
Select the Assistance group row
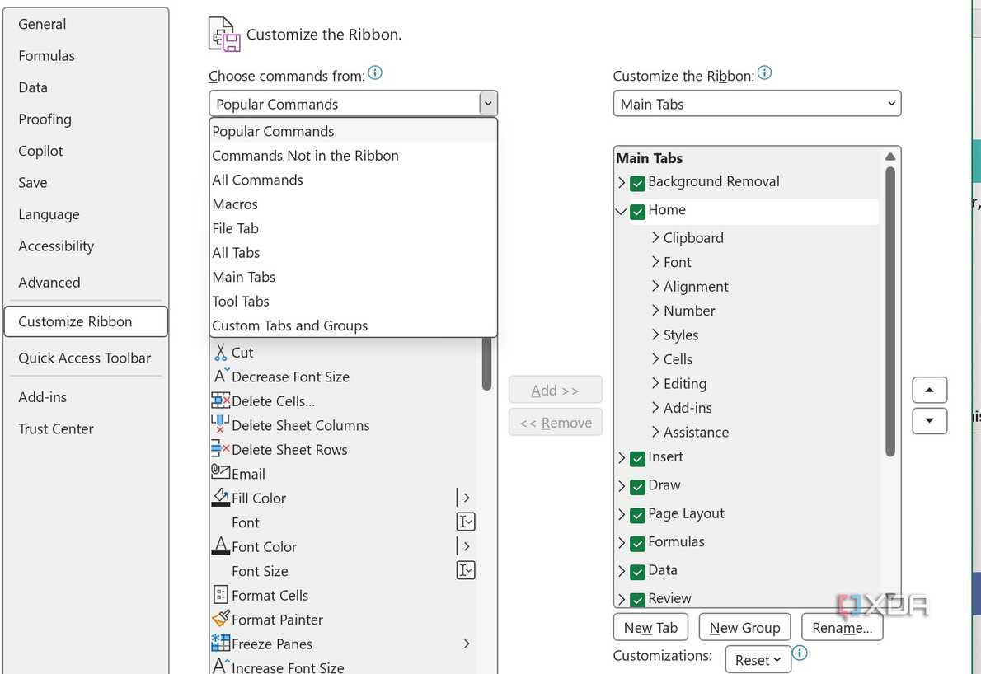click(x=696, y=432)
